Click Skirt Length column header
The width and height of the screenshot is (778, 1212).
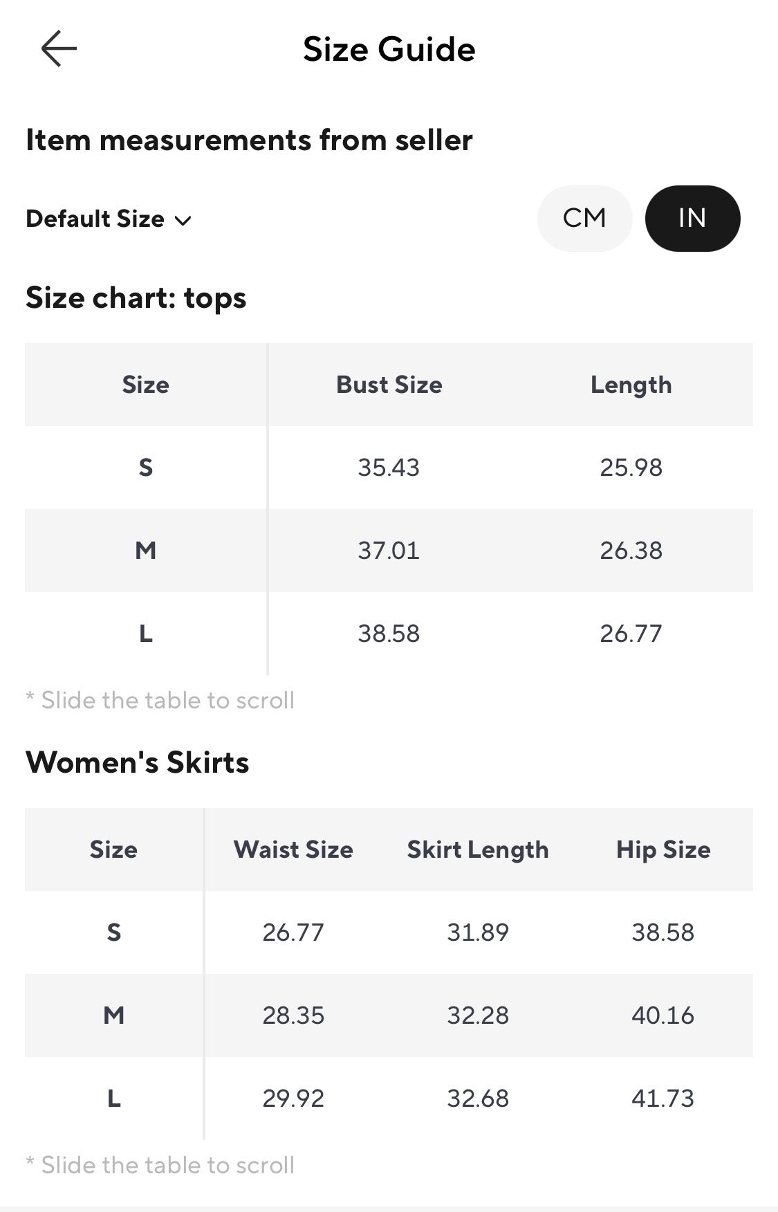[478, 850]
